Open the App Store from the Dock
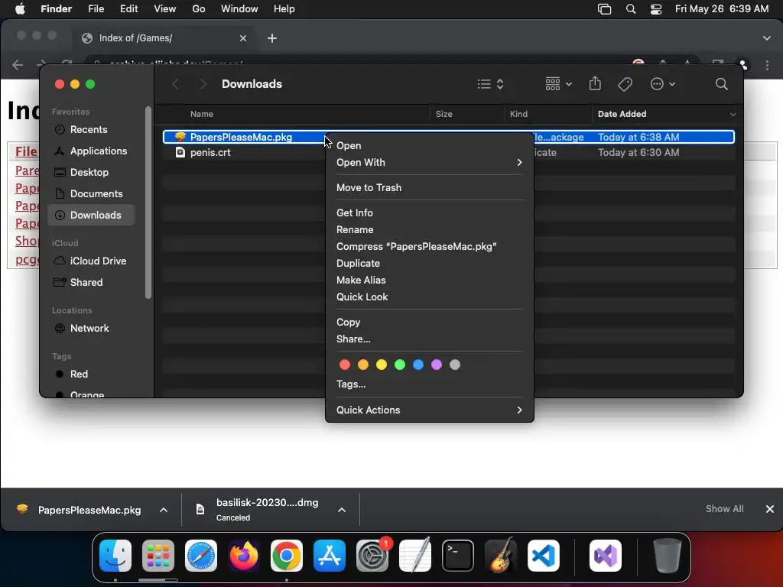The image size is (783, 587). coord(329,556)
